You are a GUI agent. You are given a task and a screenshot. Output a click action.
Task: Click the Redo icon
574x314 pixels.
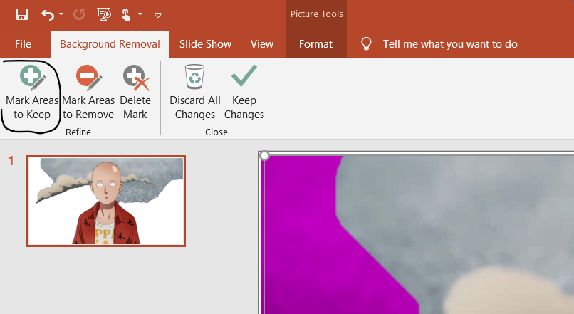(79, 15)
